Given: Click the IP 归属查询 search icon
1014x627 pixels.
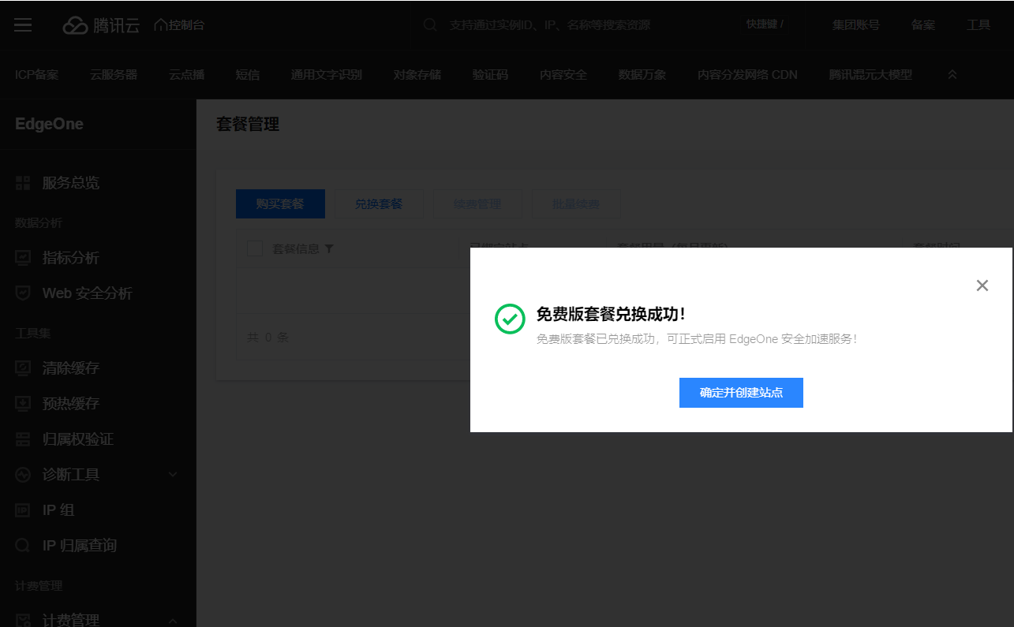Looking at the screenshot, I should tap(23, 546).
